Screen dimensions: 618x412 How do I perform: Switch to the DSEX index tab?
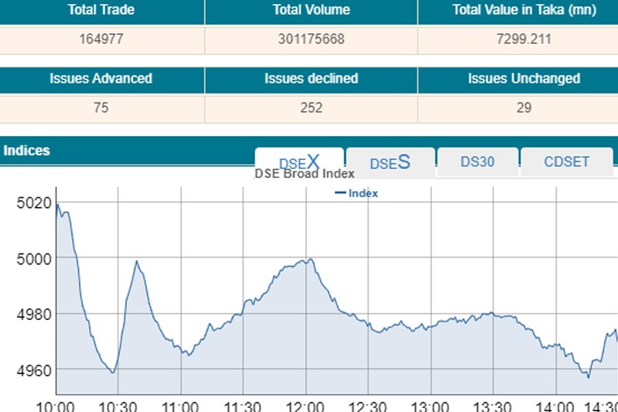click(299, 162)
